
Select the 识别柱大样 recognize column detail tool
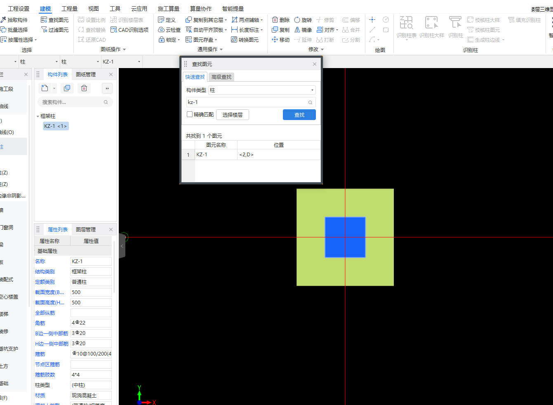point(431,27)
